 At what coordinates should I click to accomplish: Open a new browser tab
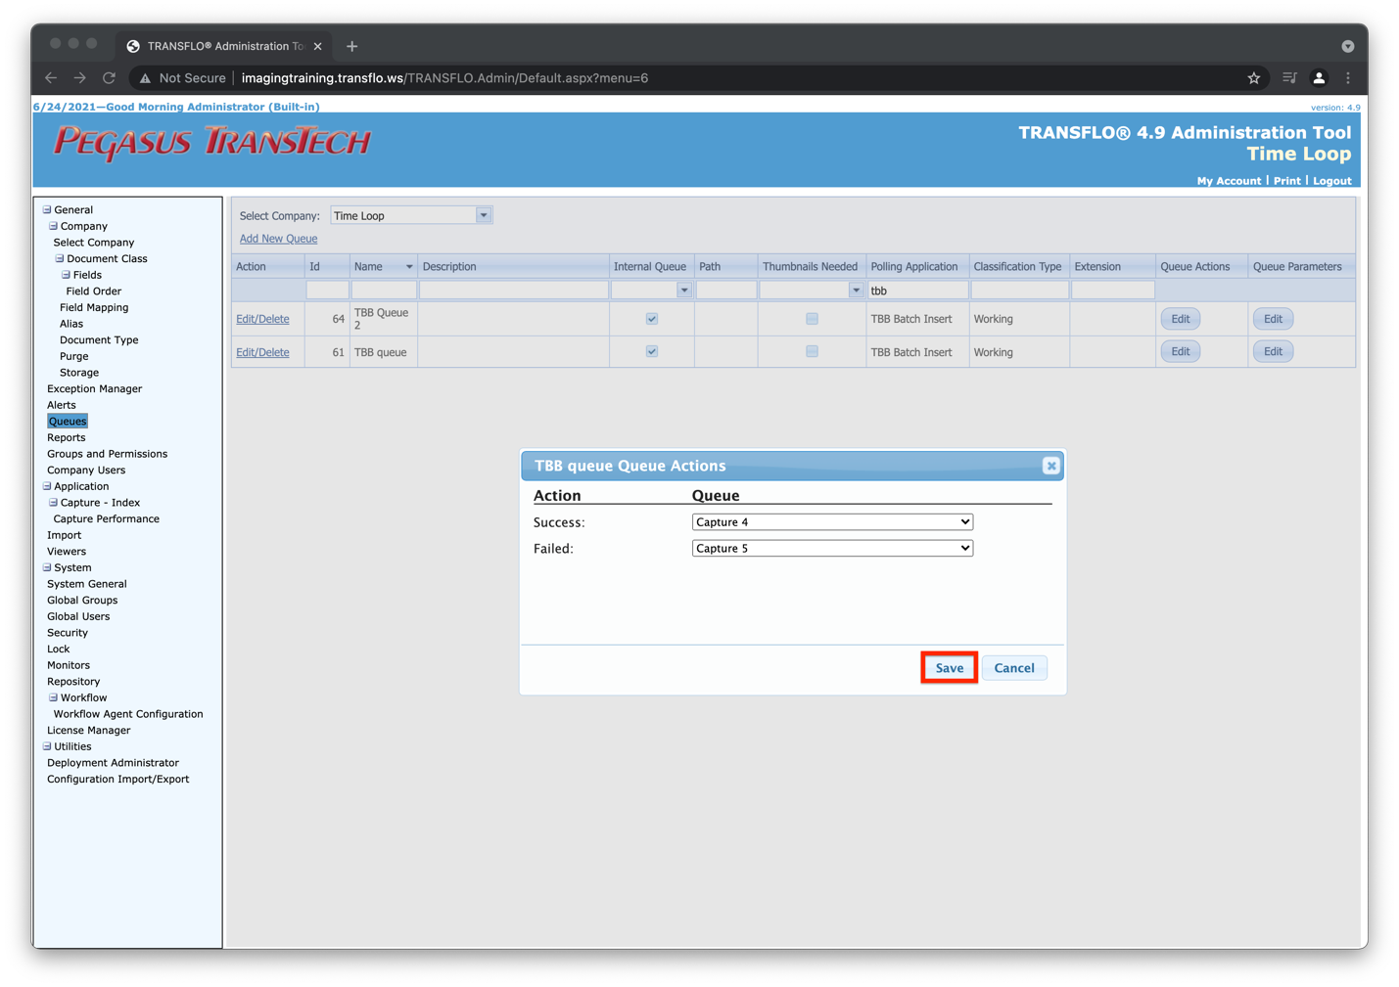pyautogui.click(x=351, y=46)
